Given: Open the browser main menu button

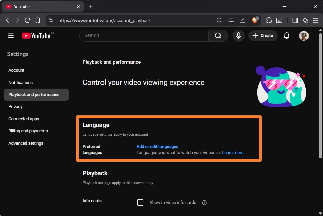Looking at the screenshot, I should pyautogui.click(x=316, y=20).
